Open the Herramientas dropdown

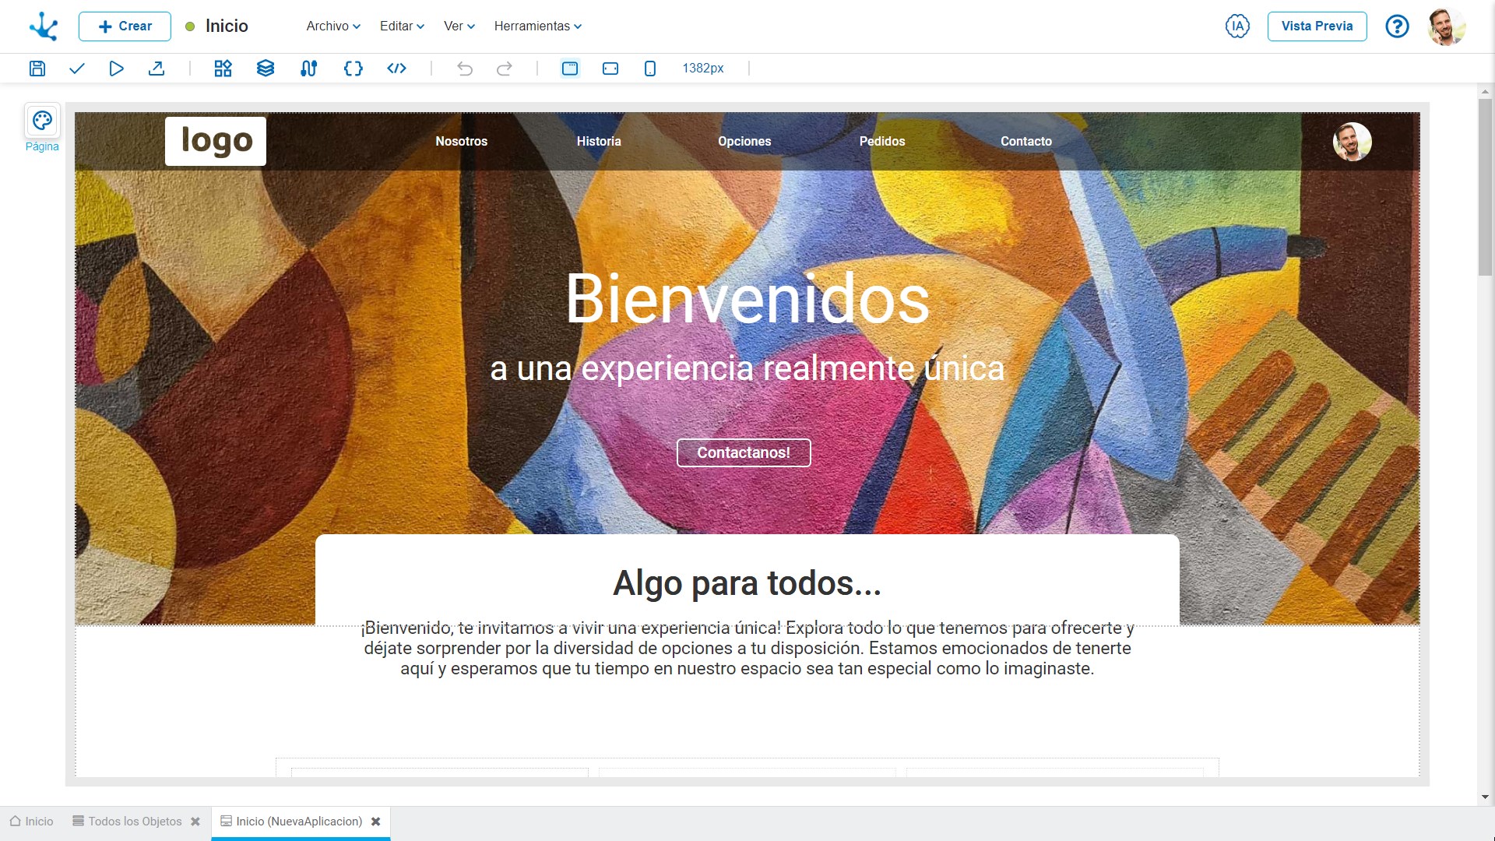point(537,26)
